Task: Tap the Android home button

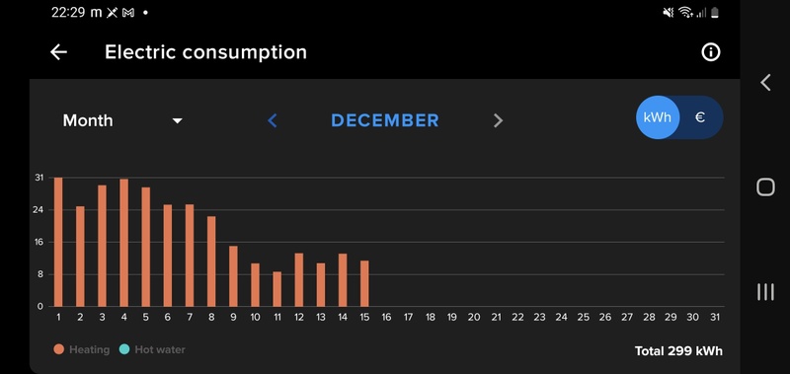Action: click(765, 187)
